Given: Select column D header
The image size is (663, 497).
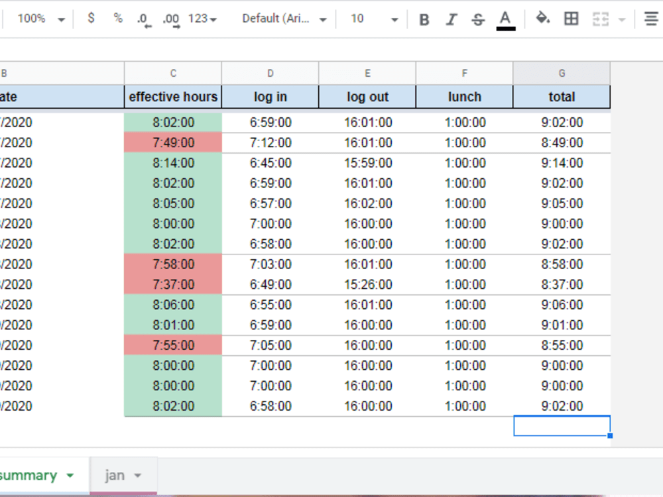Looking at the screenshot, I should pos(271,73).
